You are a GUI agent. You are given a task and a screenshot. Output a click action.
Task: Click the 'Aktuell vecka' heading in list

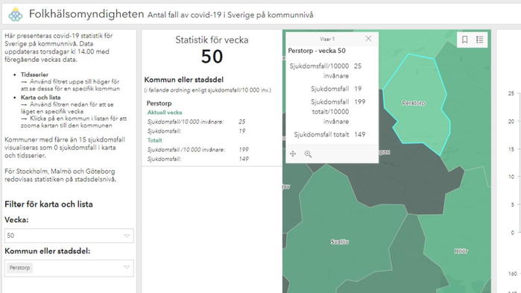[165, 113]
